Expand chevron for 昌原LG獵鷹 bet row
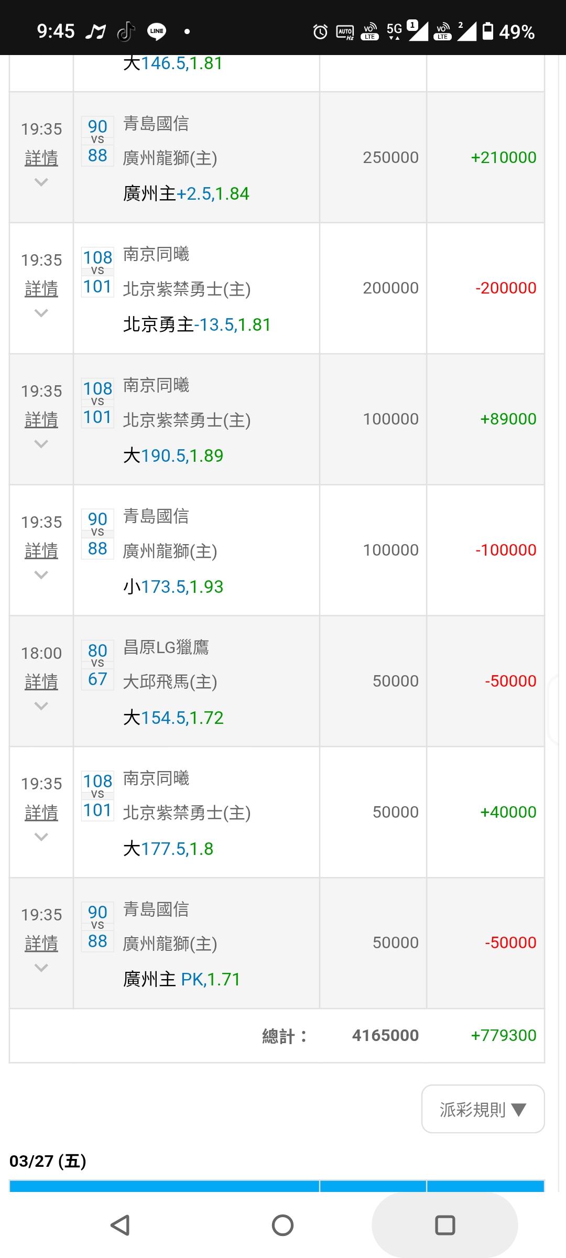566x1258 pixels. click(x=41, y=706)
